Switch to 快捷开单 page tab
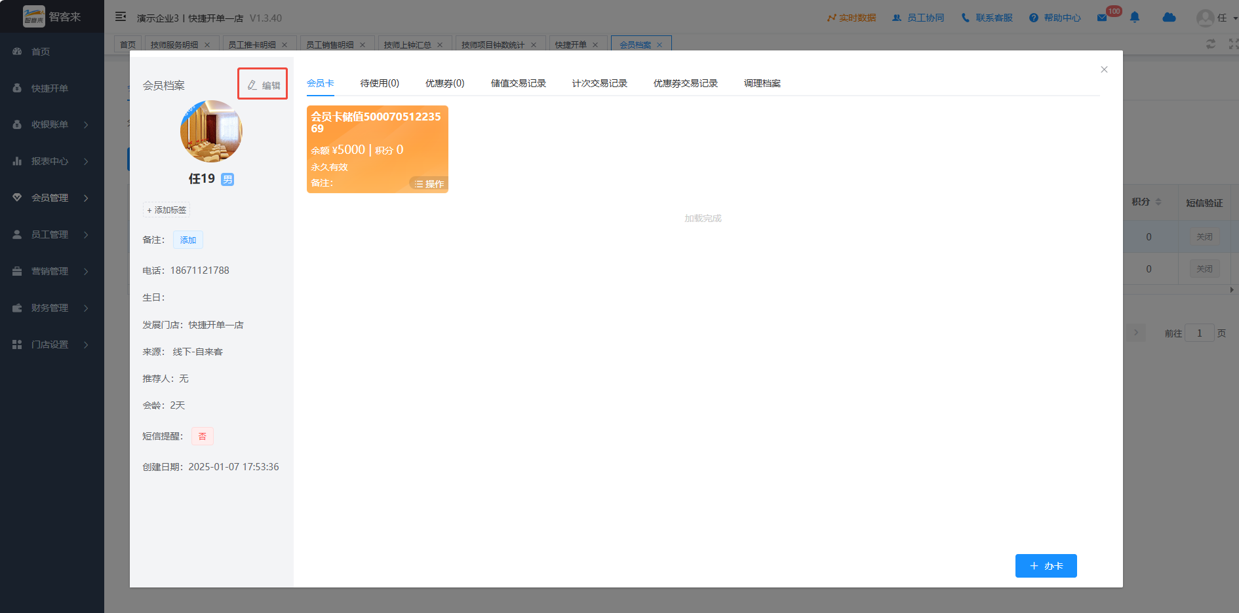Image resolution: width=1239 pixels, height=613 pixels. [571, 45]
